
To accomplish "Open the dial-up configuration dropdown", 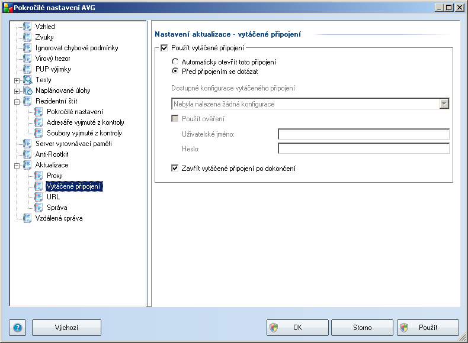I will coord(444,104).
